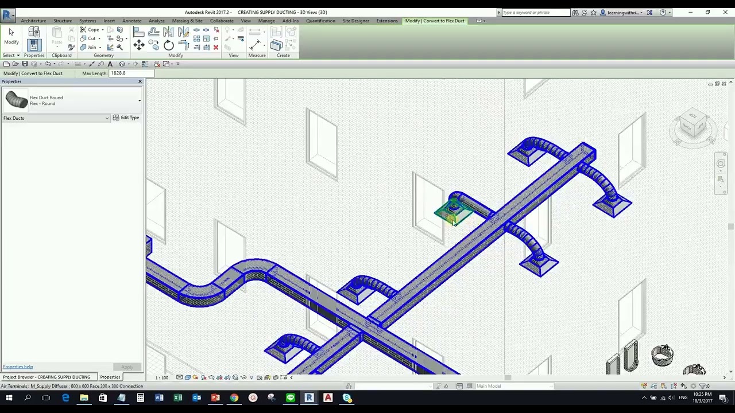Click the Align tool icon
This screenshot has width=735, height=413.
[x=139, y=32]
